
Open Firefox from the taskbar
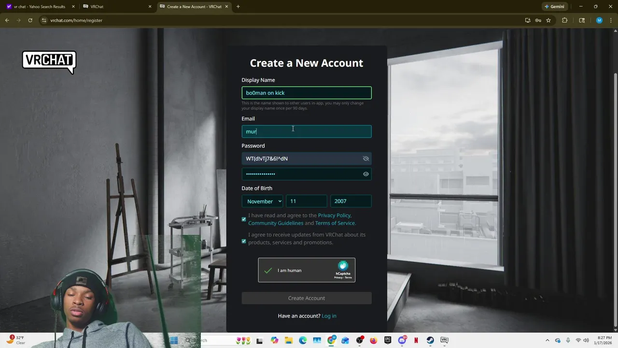click(x=373, y=341)
